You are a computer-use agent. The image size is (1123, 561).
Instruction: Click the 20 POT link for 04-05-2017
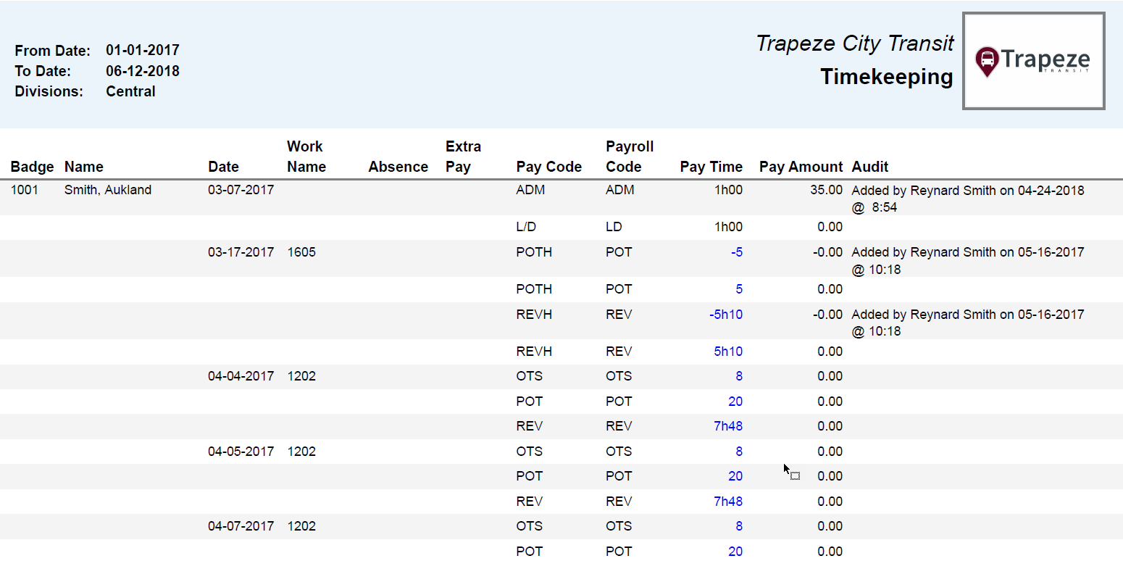coord(735,475)
